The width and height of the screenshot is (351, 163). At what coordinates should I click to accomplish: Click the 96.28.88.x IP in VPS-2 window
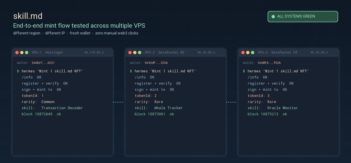206,53
